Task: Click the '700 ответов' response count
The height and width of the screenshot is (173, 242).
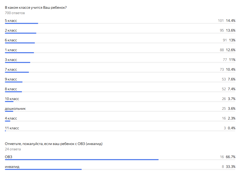Action: [x=15, y=13]
